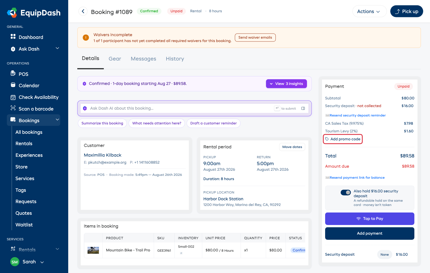
Task: Click the side panel icon in Ask Dash box
Action: [303, 108]
